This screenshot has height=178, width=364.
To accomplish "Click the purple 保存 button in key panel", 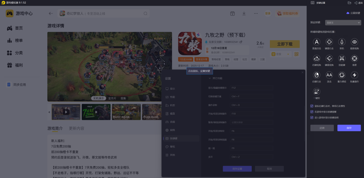I will (x=349, y=128).
